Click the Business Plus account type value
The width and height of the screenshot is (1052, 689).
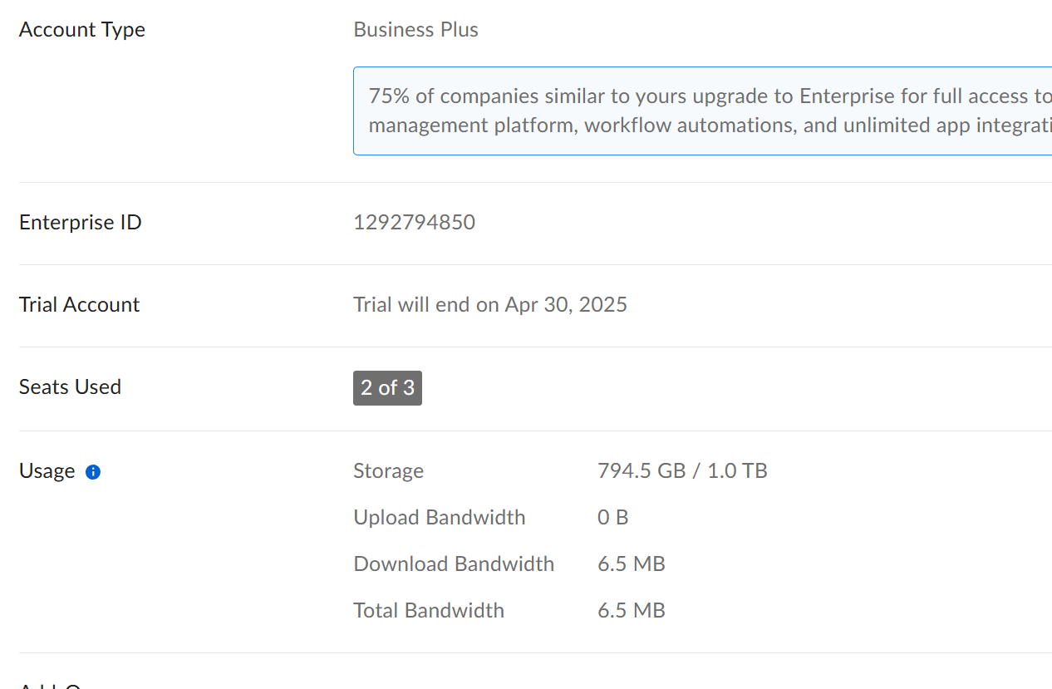coord(415,30)
